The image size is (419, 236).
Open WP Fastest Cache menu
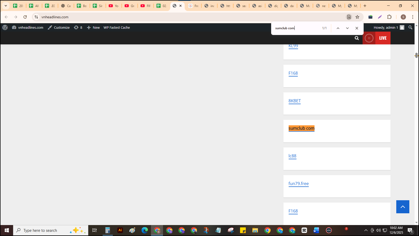point(117,27)
